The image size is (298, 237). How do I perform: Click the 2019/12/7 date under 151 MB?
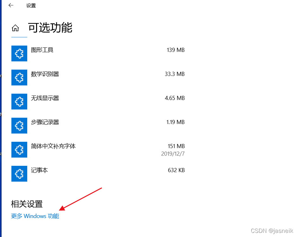[174, 153]
